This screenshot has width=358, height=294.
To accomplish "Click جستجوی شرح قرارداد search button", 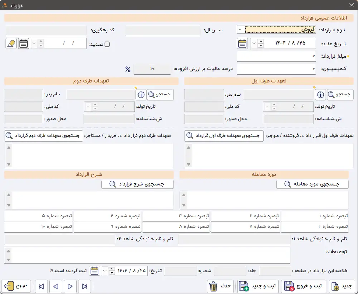I will coord(137,184).
